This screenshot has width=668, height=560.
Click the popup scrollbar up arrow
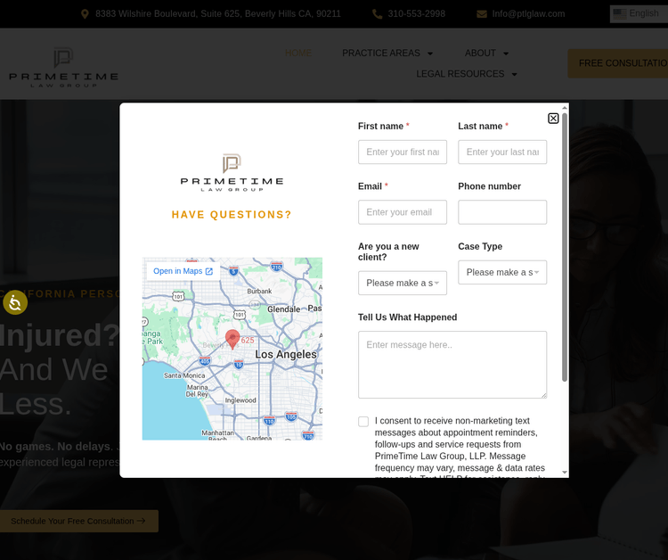click(x=565, y=108)
